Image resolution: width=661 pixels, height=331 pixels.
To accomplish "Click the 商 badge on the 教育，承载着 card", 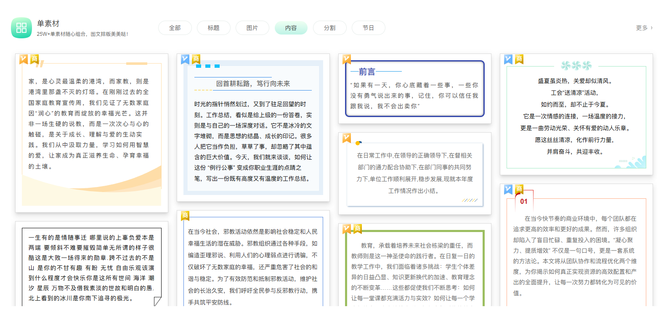I will pos(358,229).
